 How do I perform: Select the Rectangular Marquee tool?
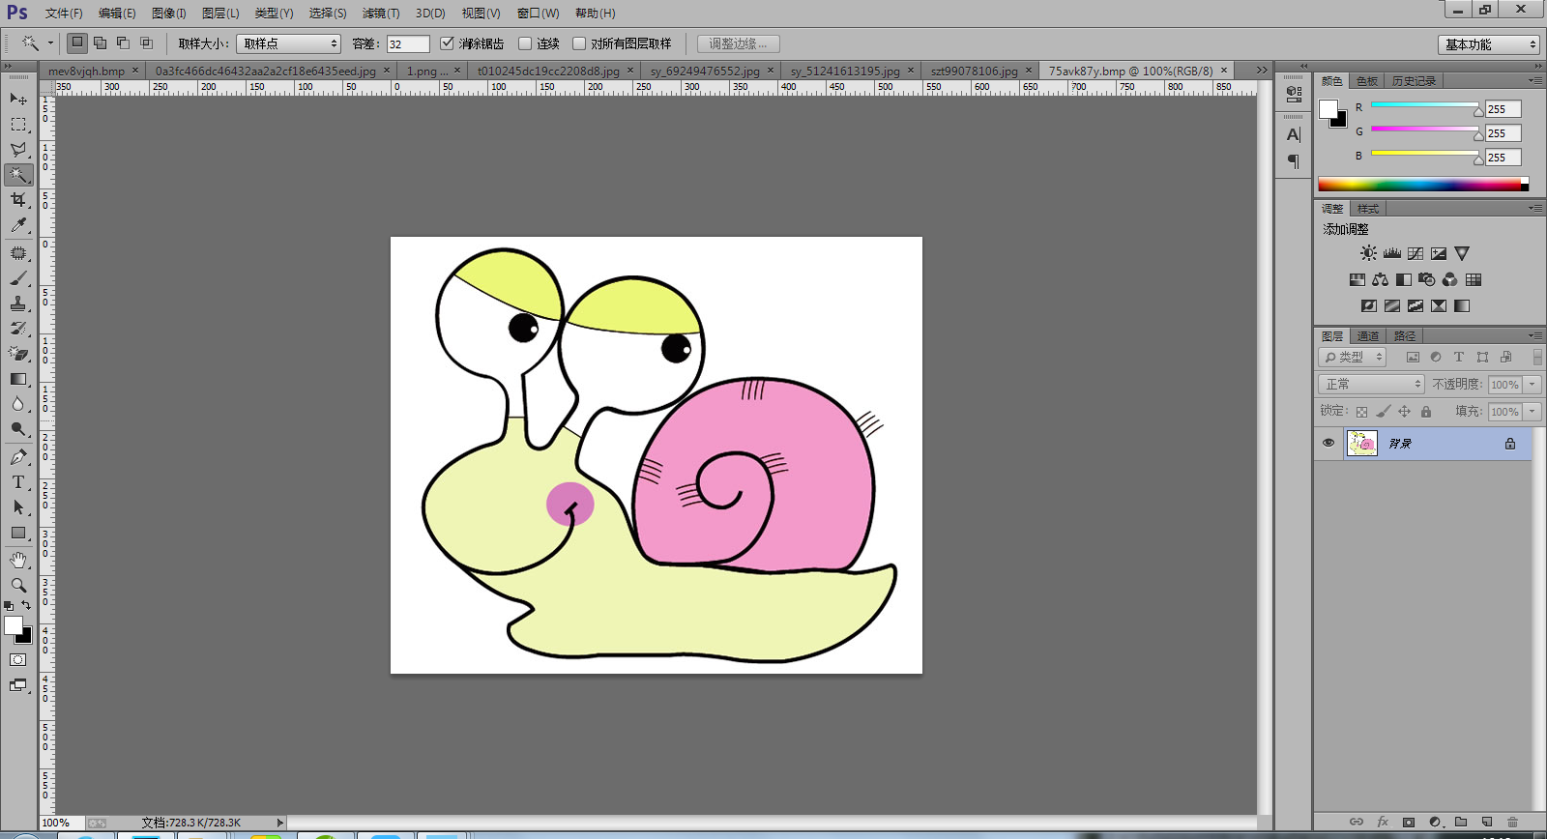click(x=18, y=125)
